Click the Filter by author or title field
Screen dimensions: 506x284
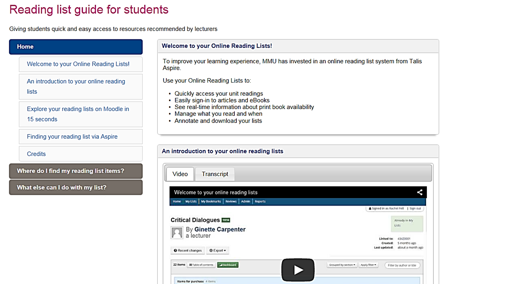coord(402,265)
